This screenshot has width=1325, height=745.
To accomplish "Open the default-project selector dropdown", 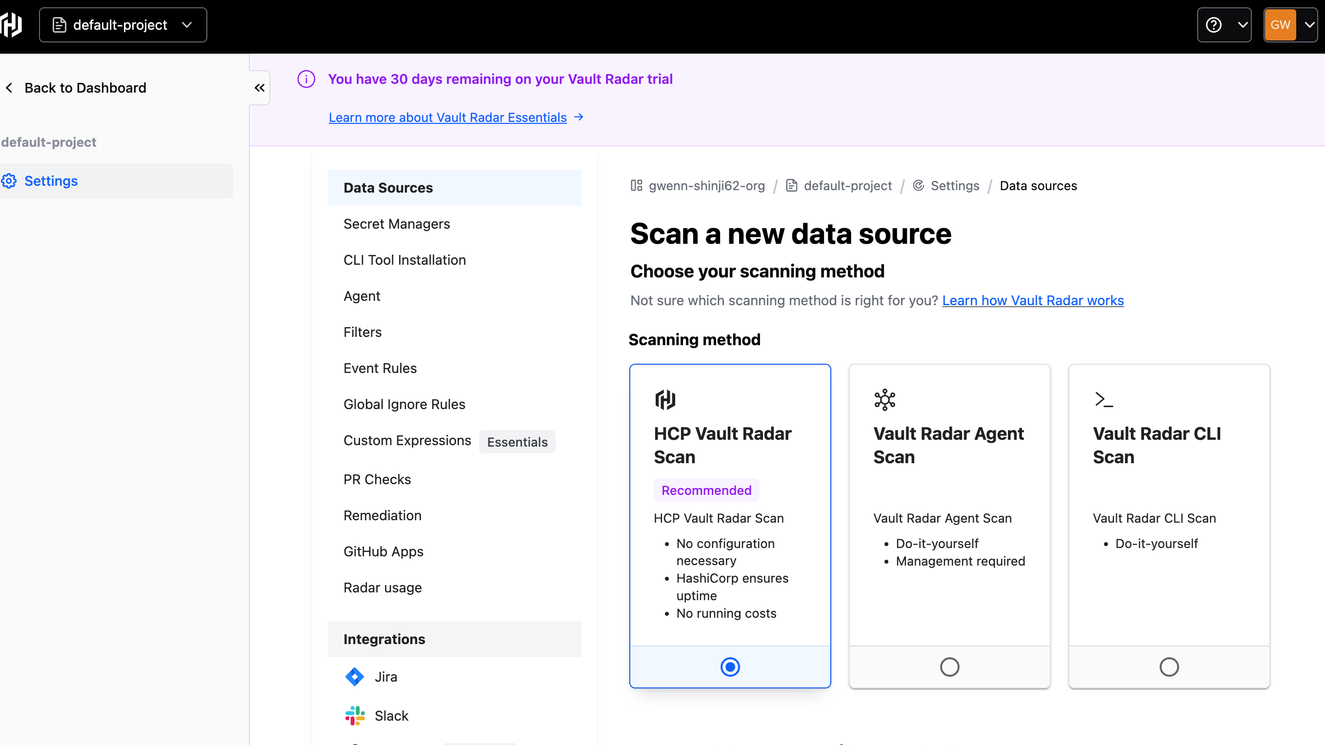I will 123,25.
